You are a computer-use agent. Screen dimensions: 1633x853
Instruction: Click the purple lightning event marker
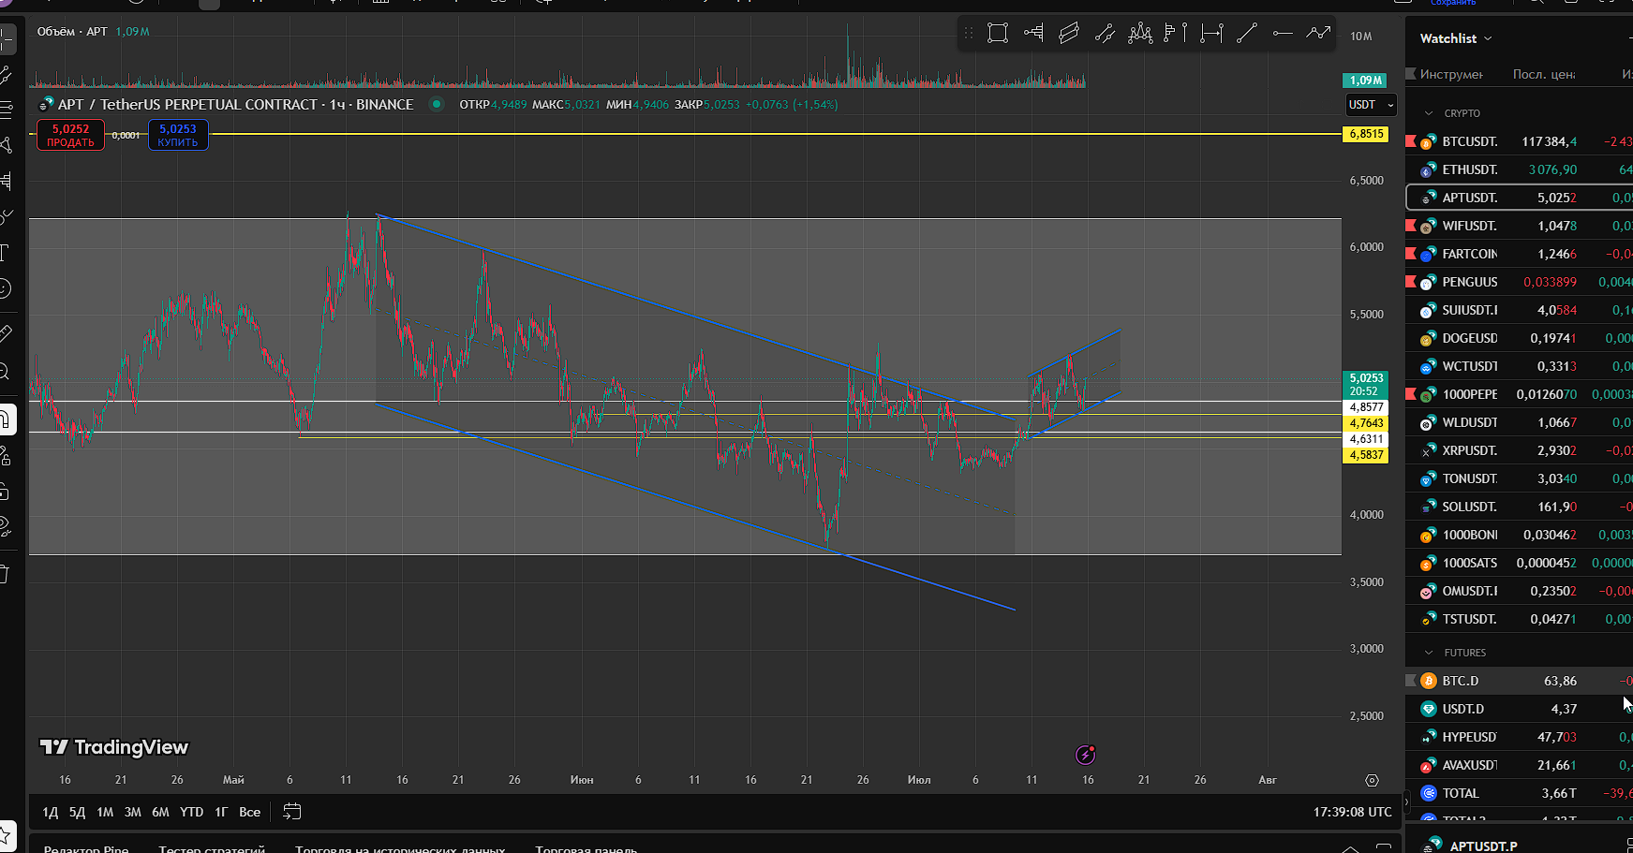1085,755
